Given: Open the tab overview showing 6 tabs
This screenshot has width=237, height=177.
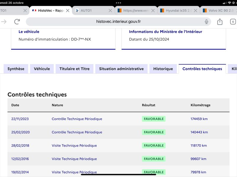Looking at the screenshot, I should pos(233,22).
